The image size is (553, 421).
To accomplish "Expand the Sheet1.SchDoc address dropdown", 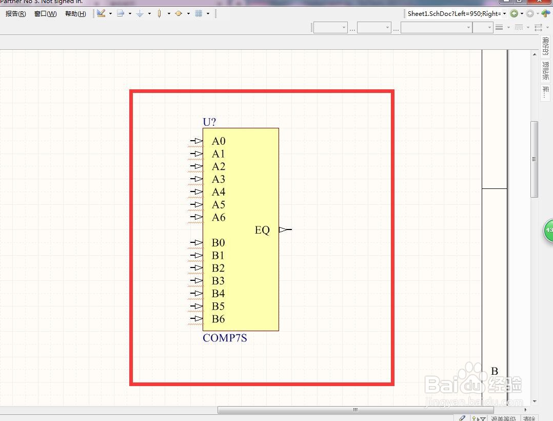I will [505, 14].
